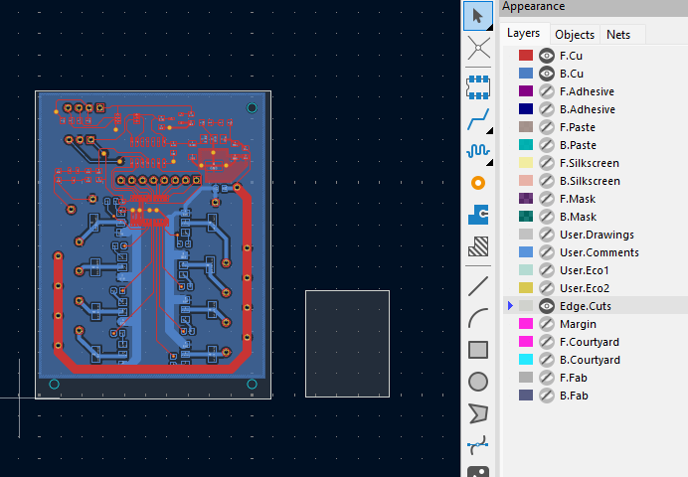Show the F.Silkscreen layer
This screenshot has width=688, height=477.
coord(546,163)
